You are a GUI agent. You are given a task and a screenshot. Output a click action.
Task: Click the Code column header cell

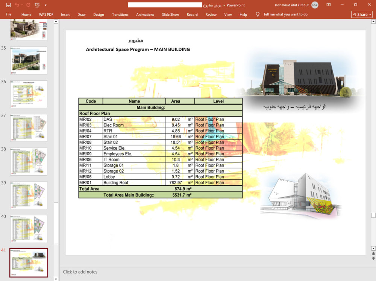point(91,101)
